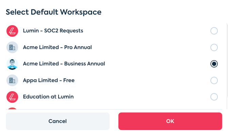Click the Select Default Workspace heading
Screen dimensions: 228x137
(x=54, y=12)
